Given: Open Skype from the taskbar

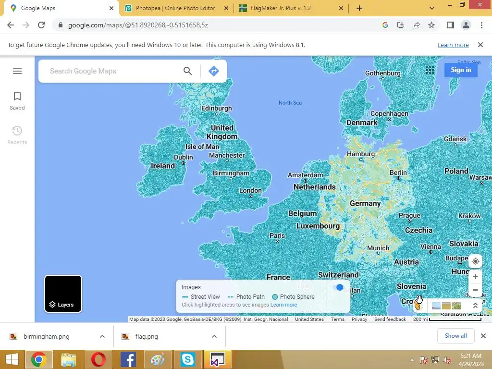Looking at the screenshot, I should (188, 359).
